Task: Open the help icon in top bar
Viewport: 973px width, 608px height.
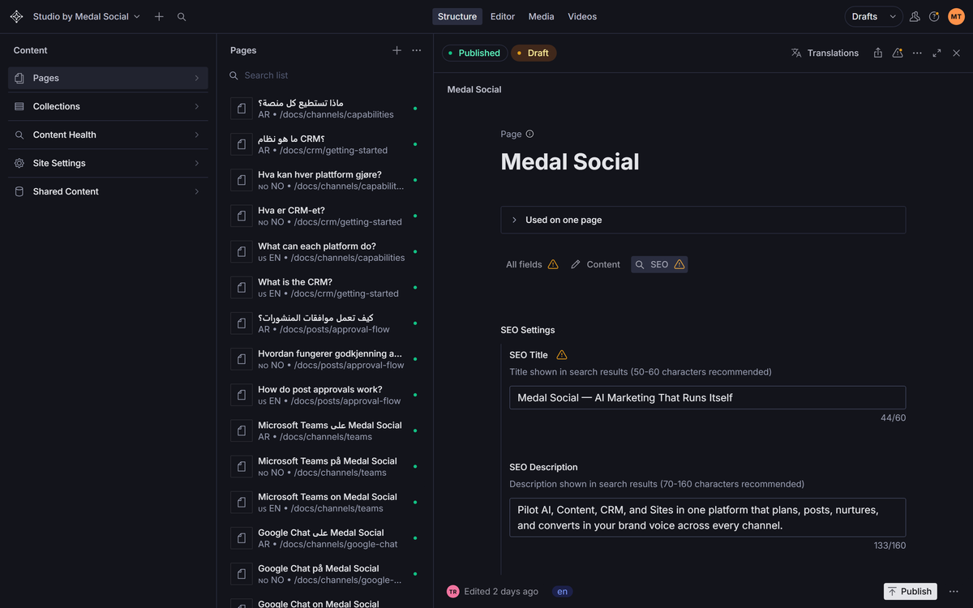Action: tap(934, 16)
